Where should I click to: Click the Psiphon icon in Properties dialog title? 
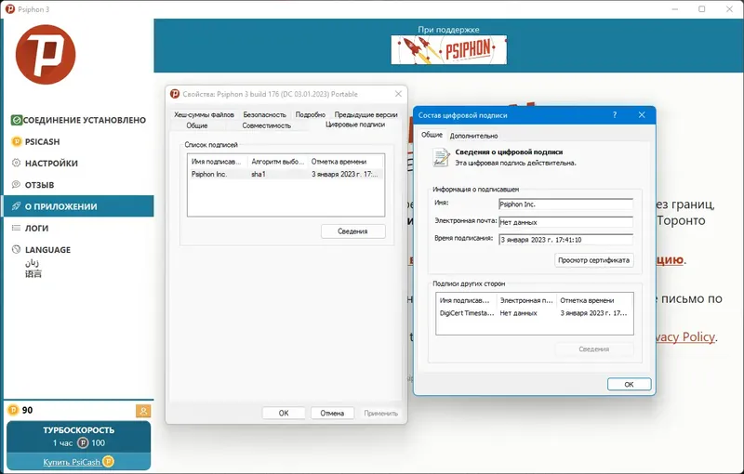175,94
